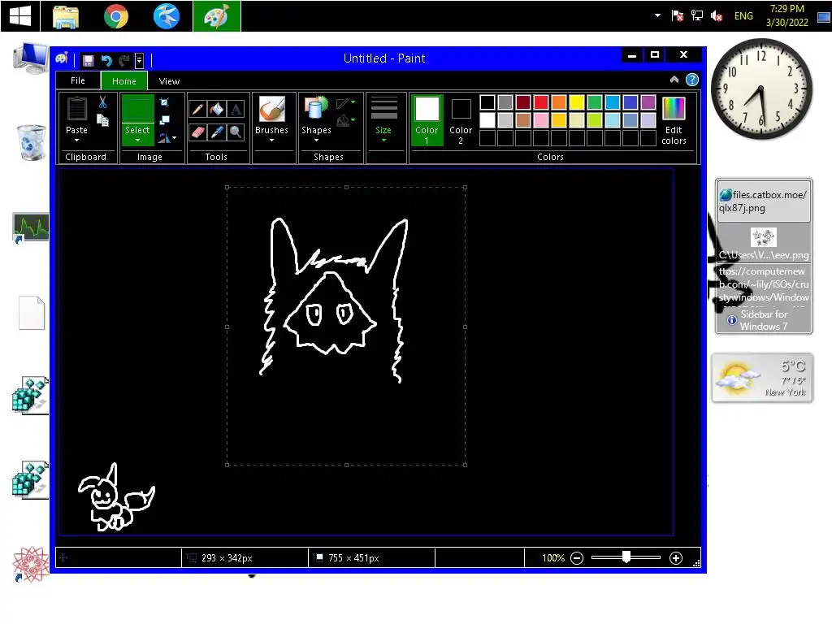832x624 pixels.
Task: Click Sidebar for Windows 7 info entry
Action: pos(763,320)
